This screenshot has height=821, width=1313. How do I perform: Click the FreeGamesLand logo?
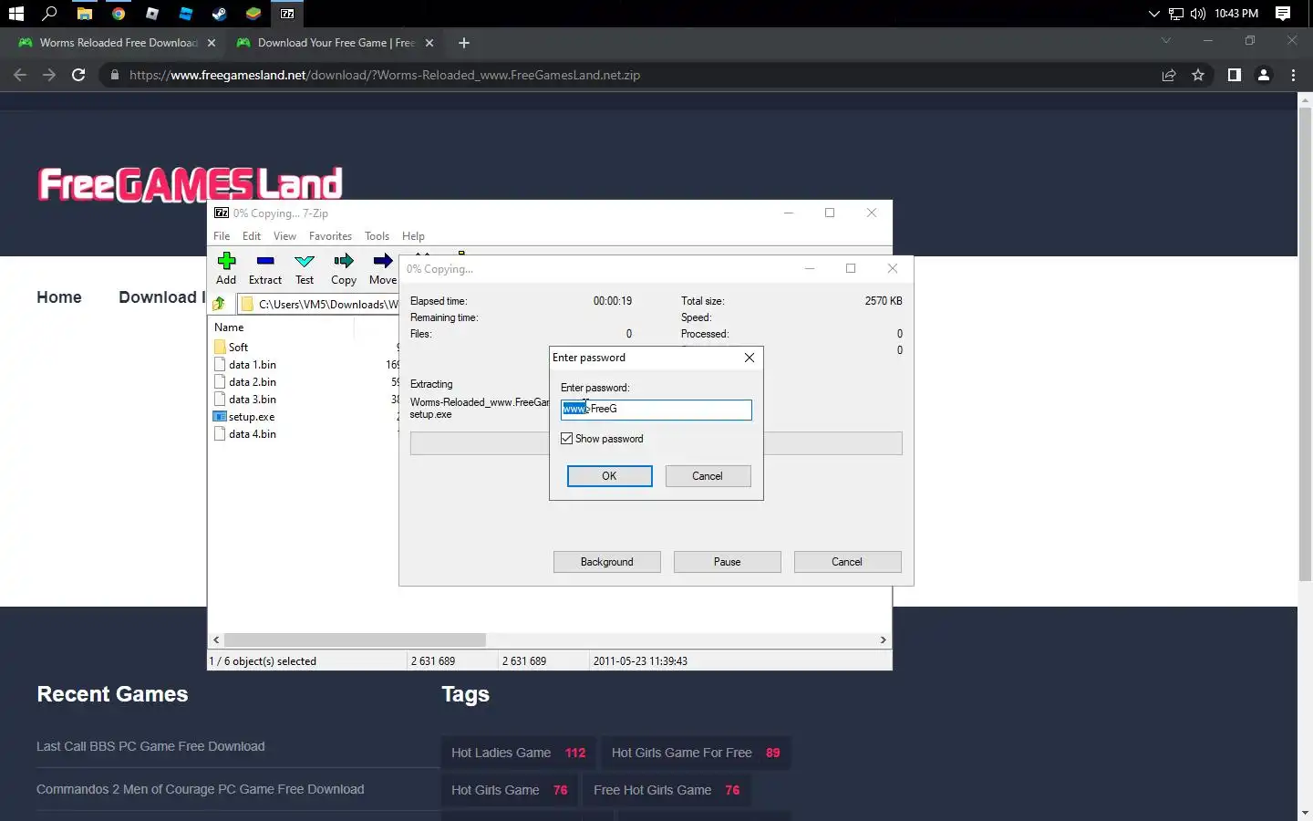tap(190, 184)
